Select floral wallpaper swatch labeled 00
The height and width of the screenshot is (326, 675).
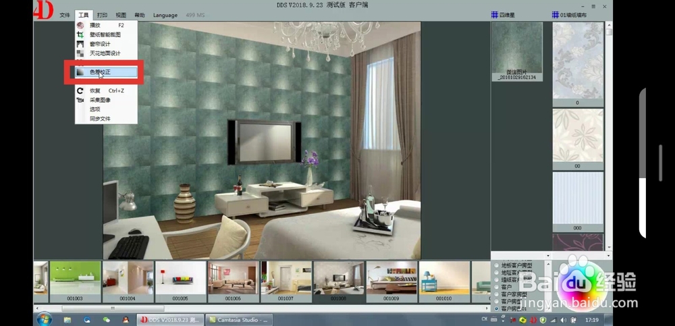click(x=578, y=139)
